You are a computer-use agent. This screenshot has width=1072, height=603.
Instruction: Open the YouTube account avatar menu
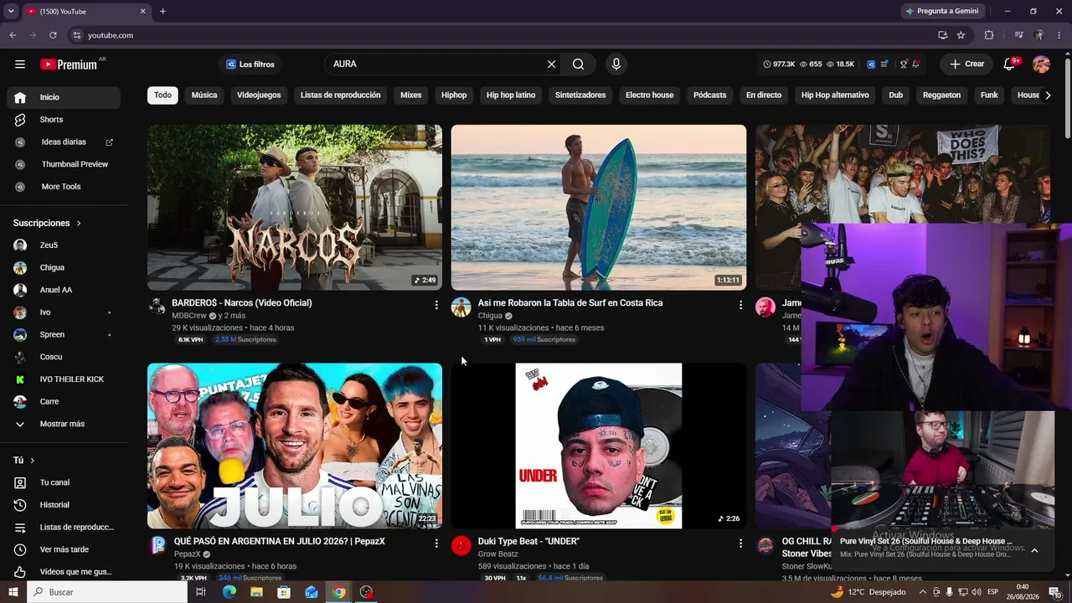pyautogui.click(x=1041, y=64)
